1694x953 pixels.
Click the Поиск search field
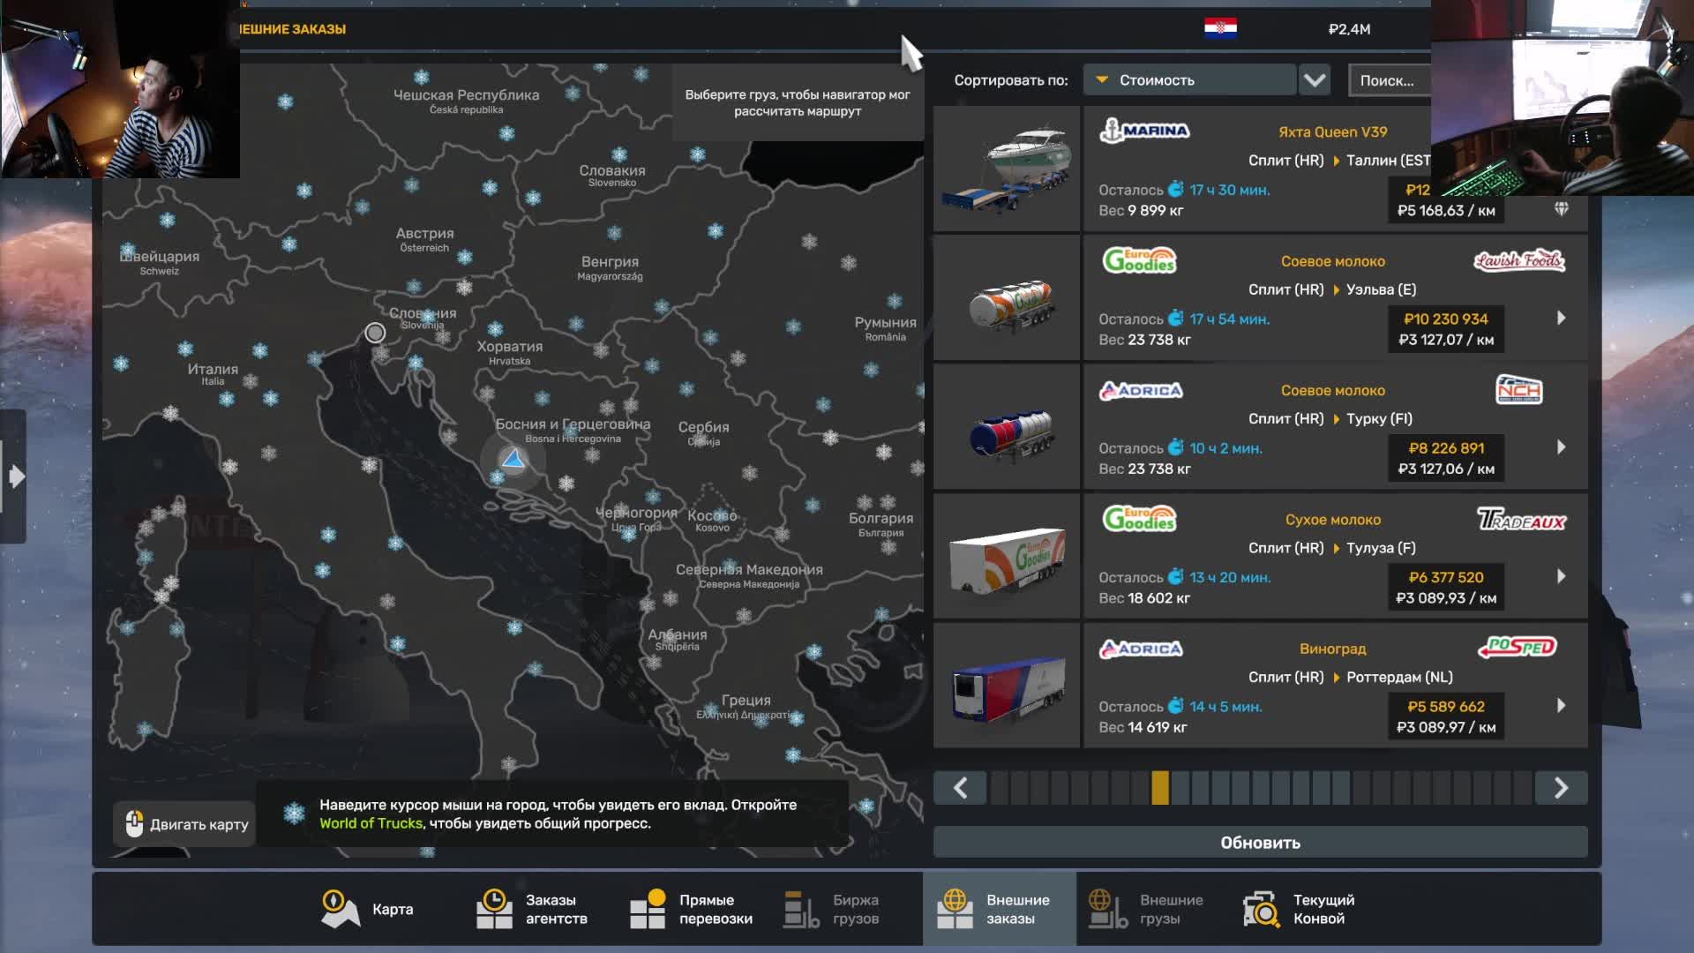(1389, 80)
